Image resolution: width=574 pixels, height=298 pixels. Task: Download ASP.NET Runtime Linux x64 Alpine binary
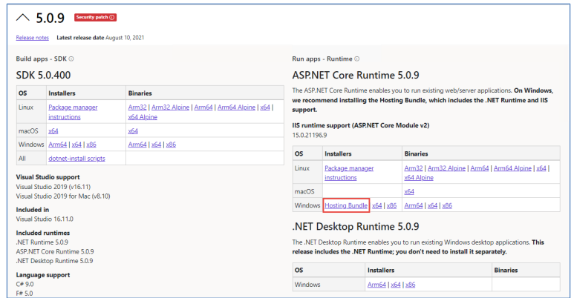point(419,178)
